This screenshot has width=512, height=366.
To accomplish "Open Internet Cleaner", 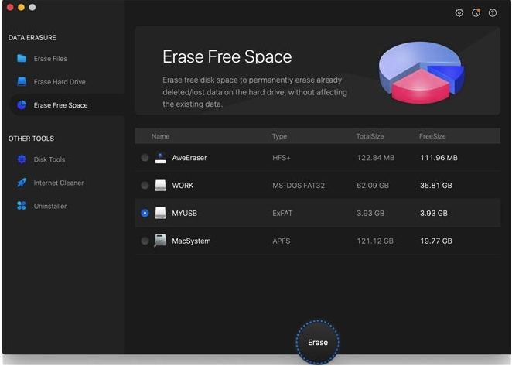I will coord(59,183).
